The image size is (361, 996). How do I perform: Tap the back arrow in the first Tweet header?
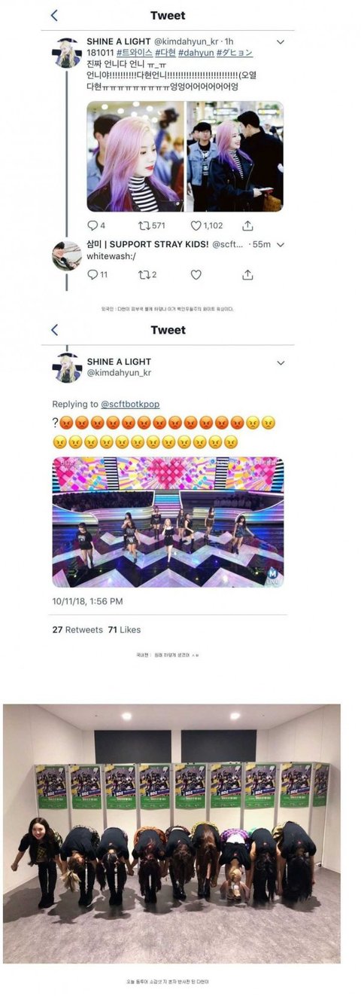coord(54,15)
